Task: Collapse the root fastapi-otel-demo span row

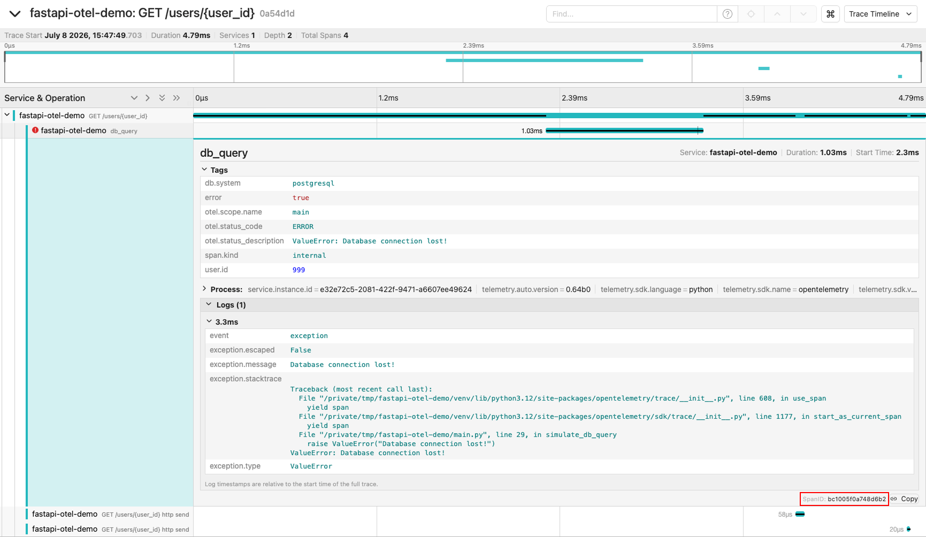Action: pyautogui.click(x=7, y=115)
